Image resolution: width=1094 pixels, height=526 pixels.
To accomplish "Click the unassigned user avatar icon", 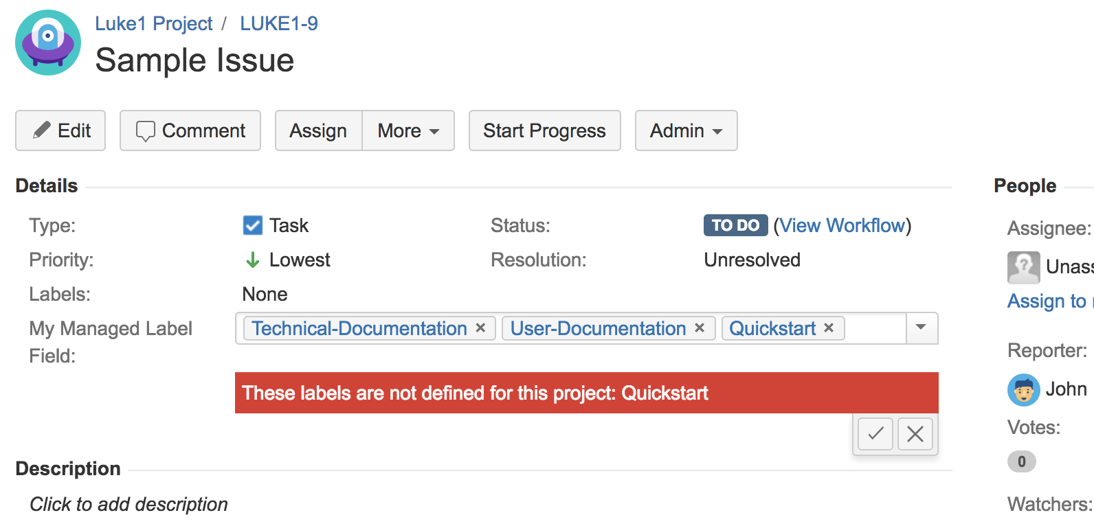I will (1023, 267).
